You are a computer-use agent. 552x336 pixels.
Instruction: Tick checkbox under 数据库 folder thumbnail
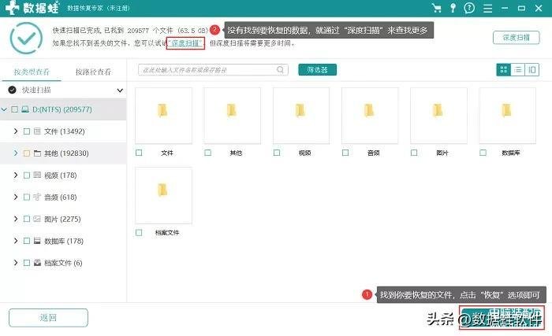483,153
